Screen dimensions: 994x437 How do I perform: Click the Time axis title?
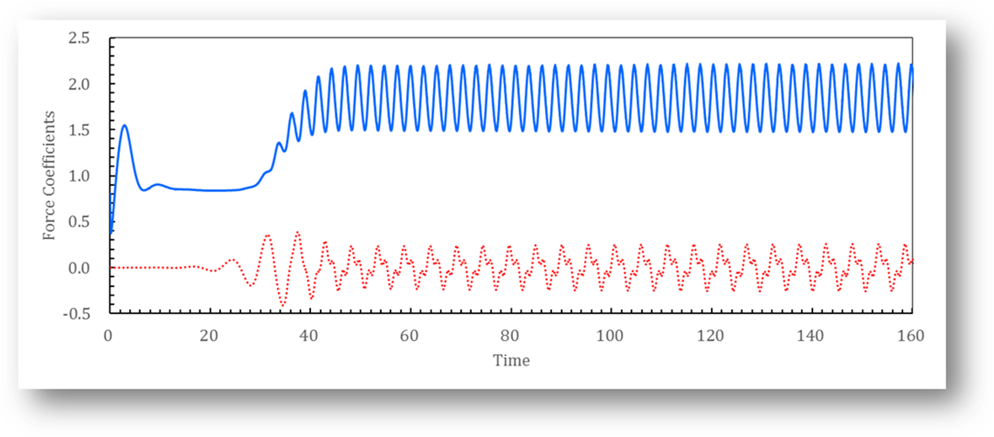pyautogui.click(x=510, y=361)
